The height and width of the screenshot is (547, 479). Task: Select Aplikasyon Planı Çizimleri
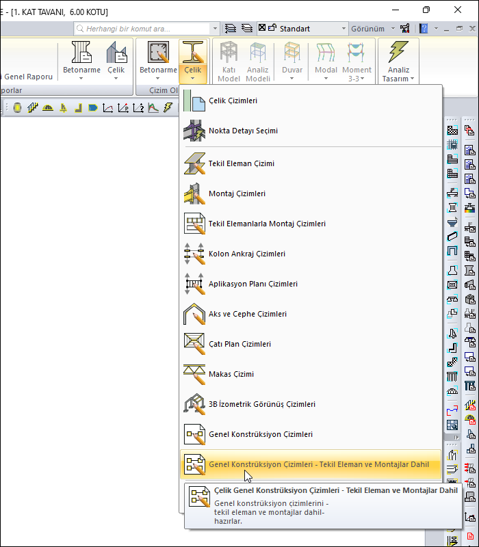311,284
